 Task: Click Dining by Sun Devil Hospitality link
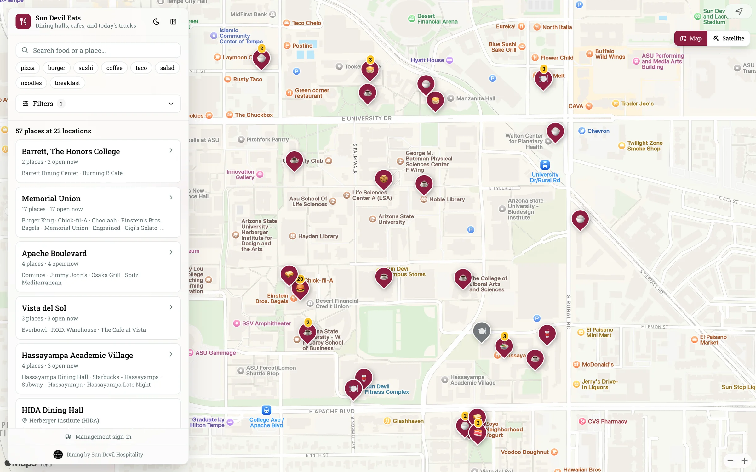(98, 454)
